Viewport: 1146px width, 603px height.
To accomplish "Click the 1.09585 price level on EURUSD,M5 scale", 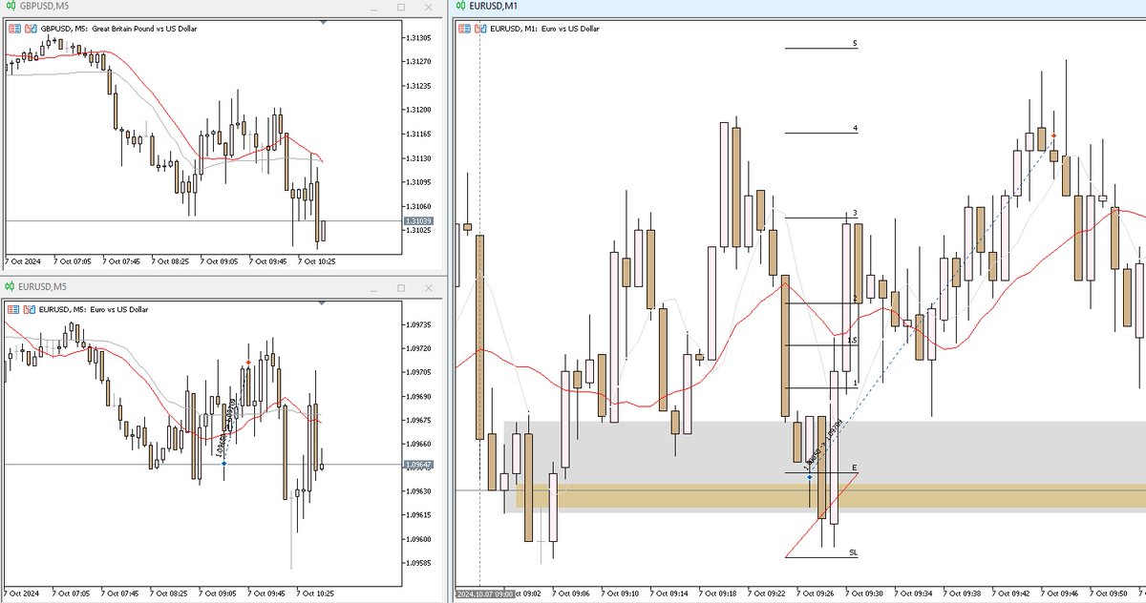I will [417, 563].
